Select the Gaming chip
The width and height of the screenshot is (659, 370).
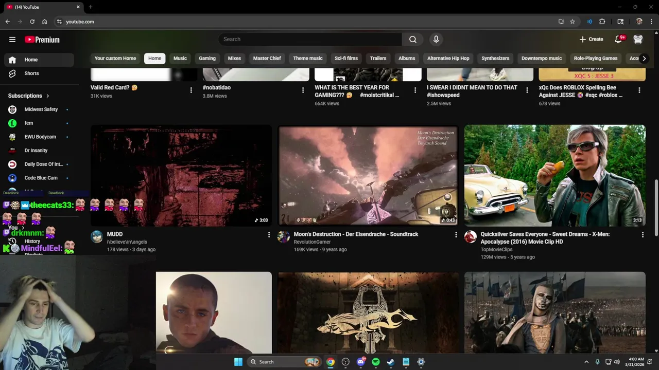207,59
